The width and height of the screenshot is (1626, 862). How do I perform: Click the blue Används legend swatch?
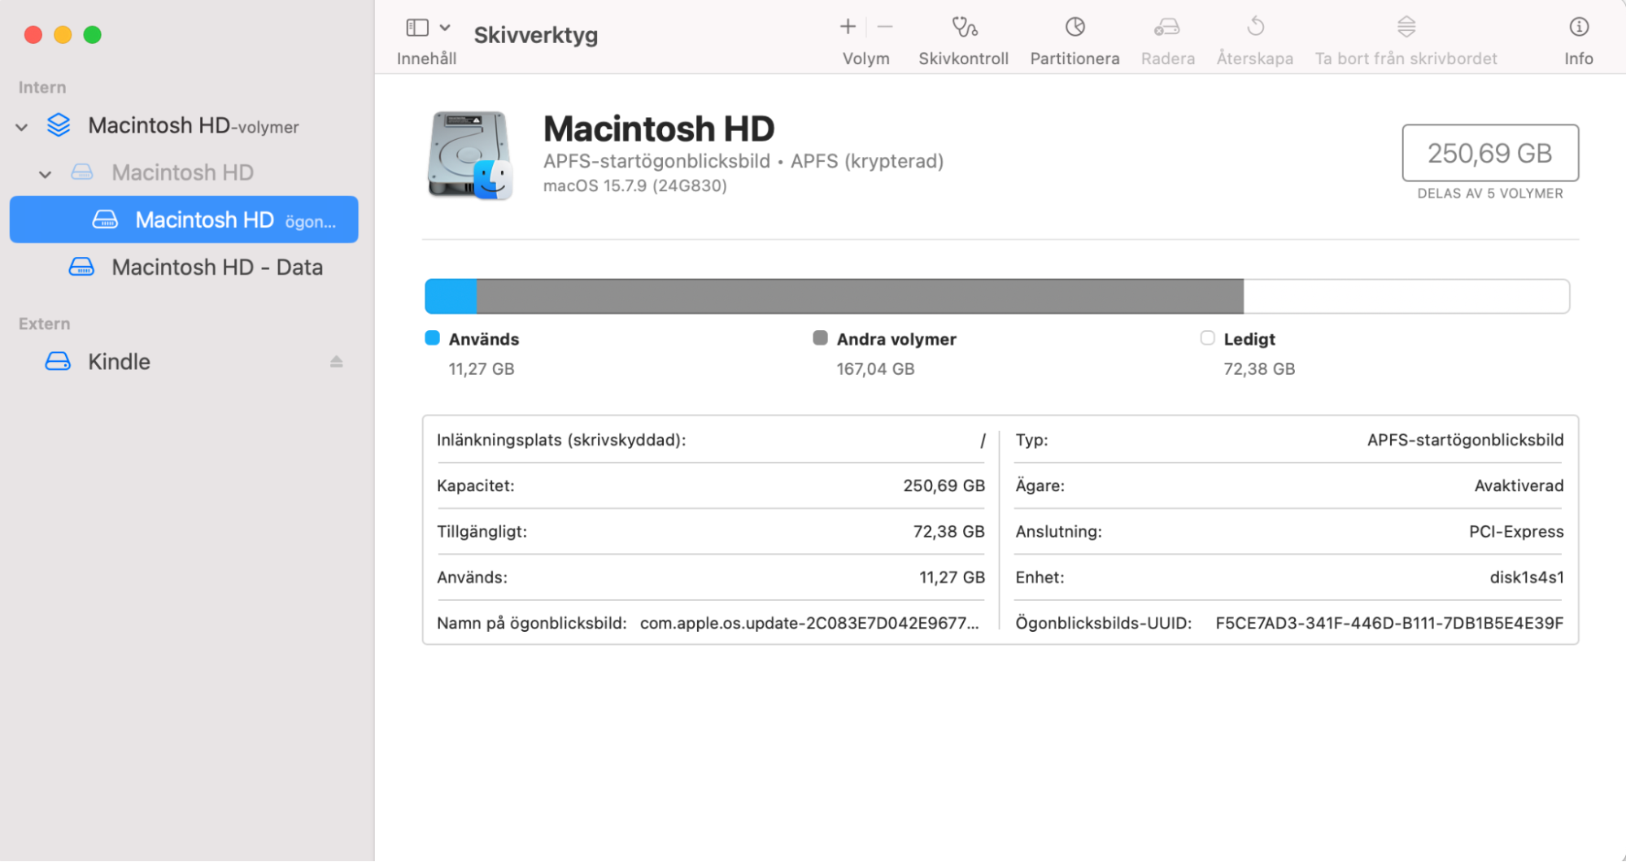coord(432,338)
